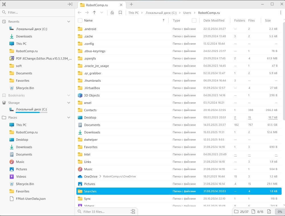Open Desktop under Places
285x216 pixels.
point(22,140)
